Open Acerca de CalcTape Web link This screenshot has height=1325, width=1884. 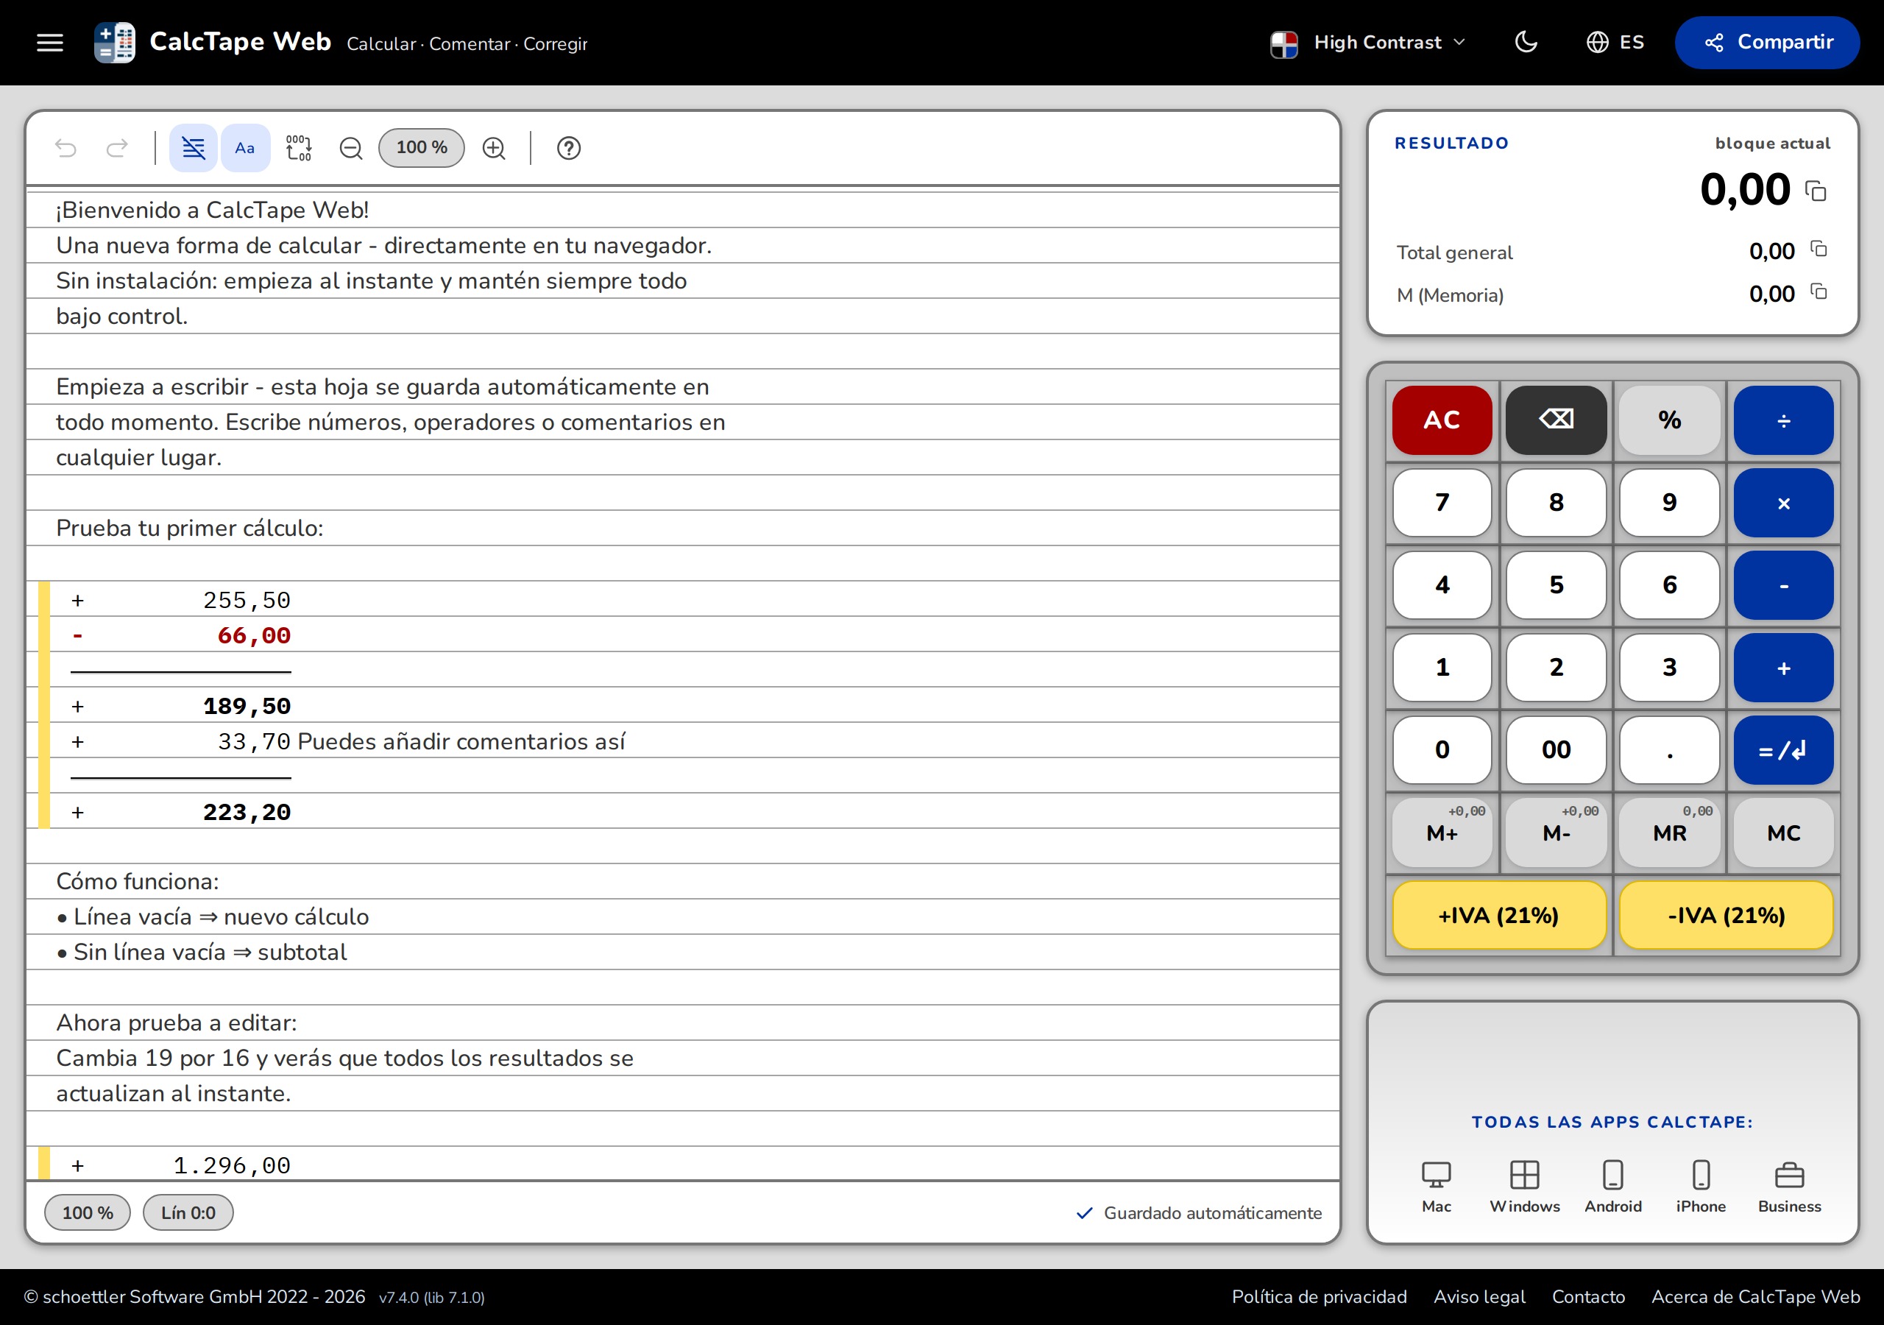click(1755, 1297)
